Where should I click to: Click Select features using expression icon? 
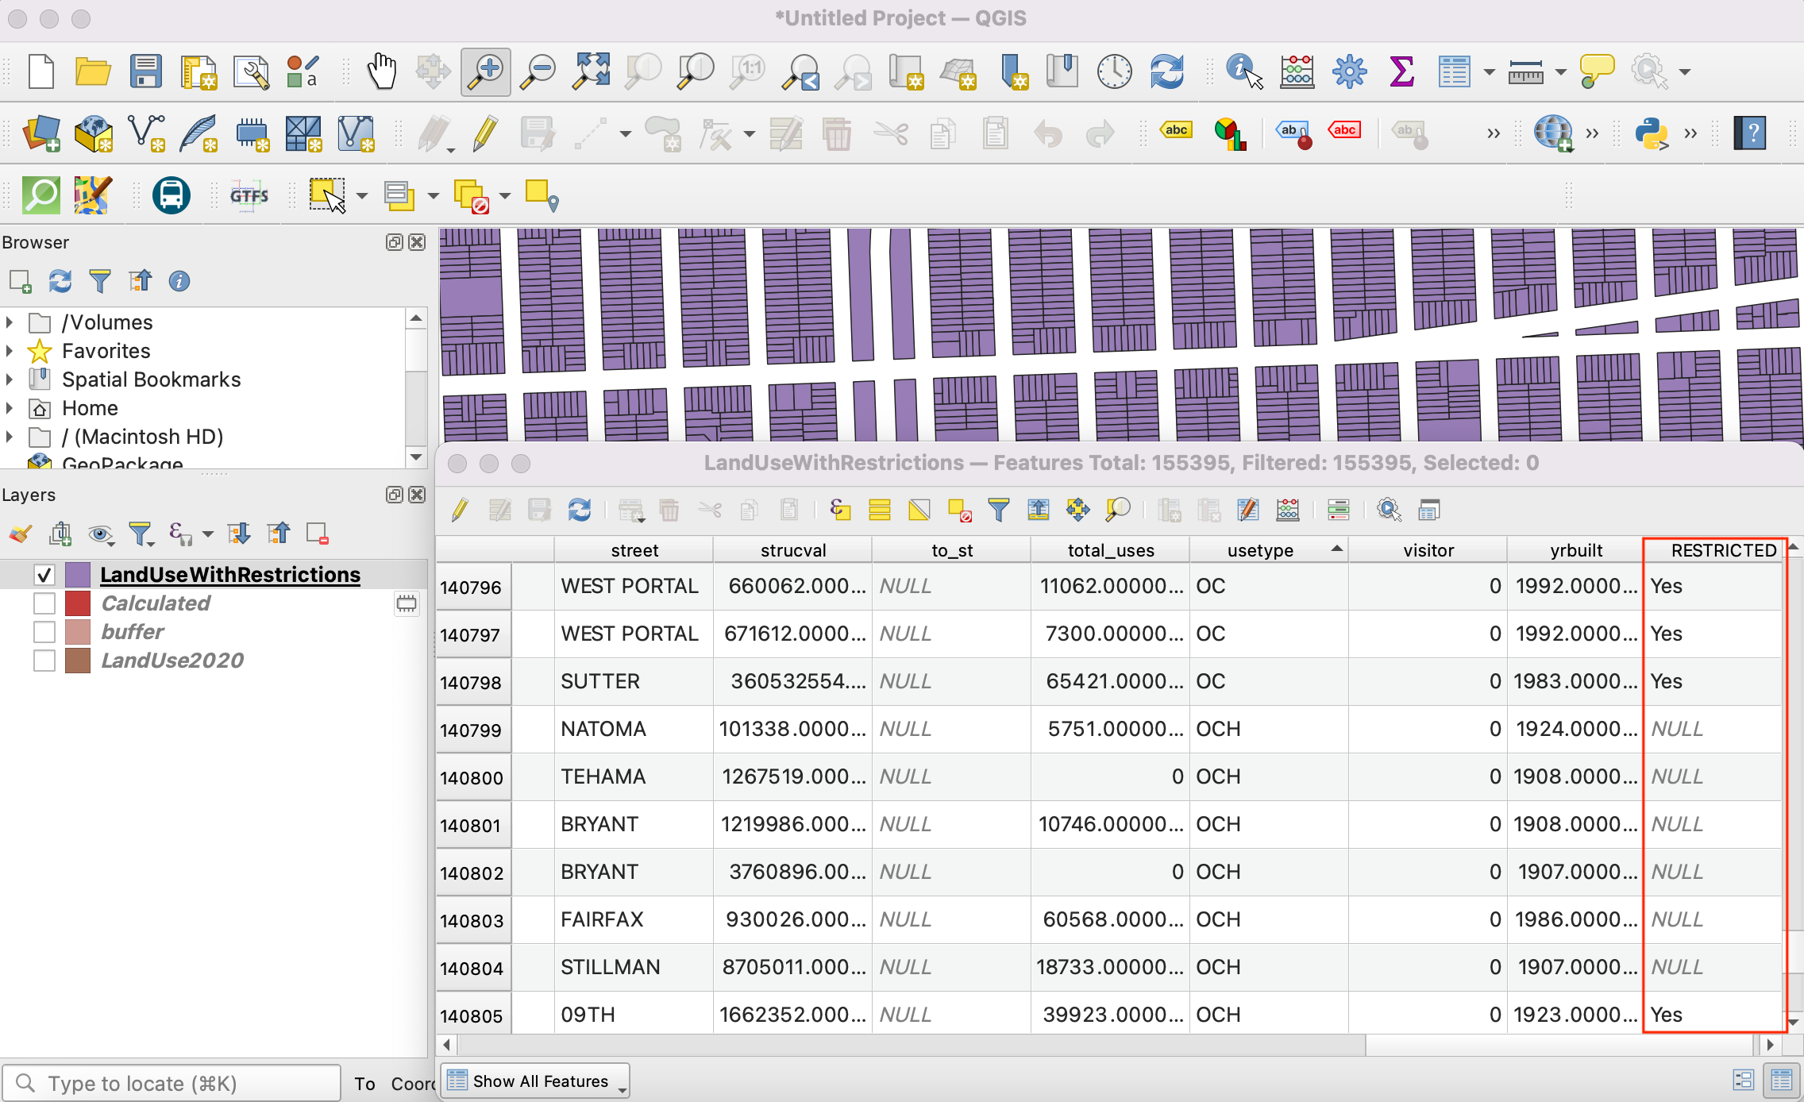coord(840,510)
